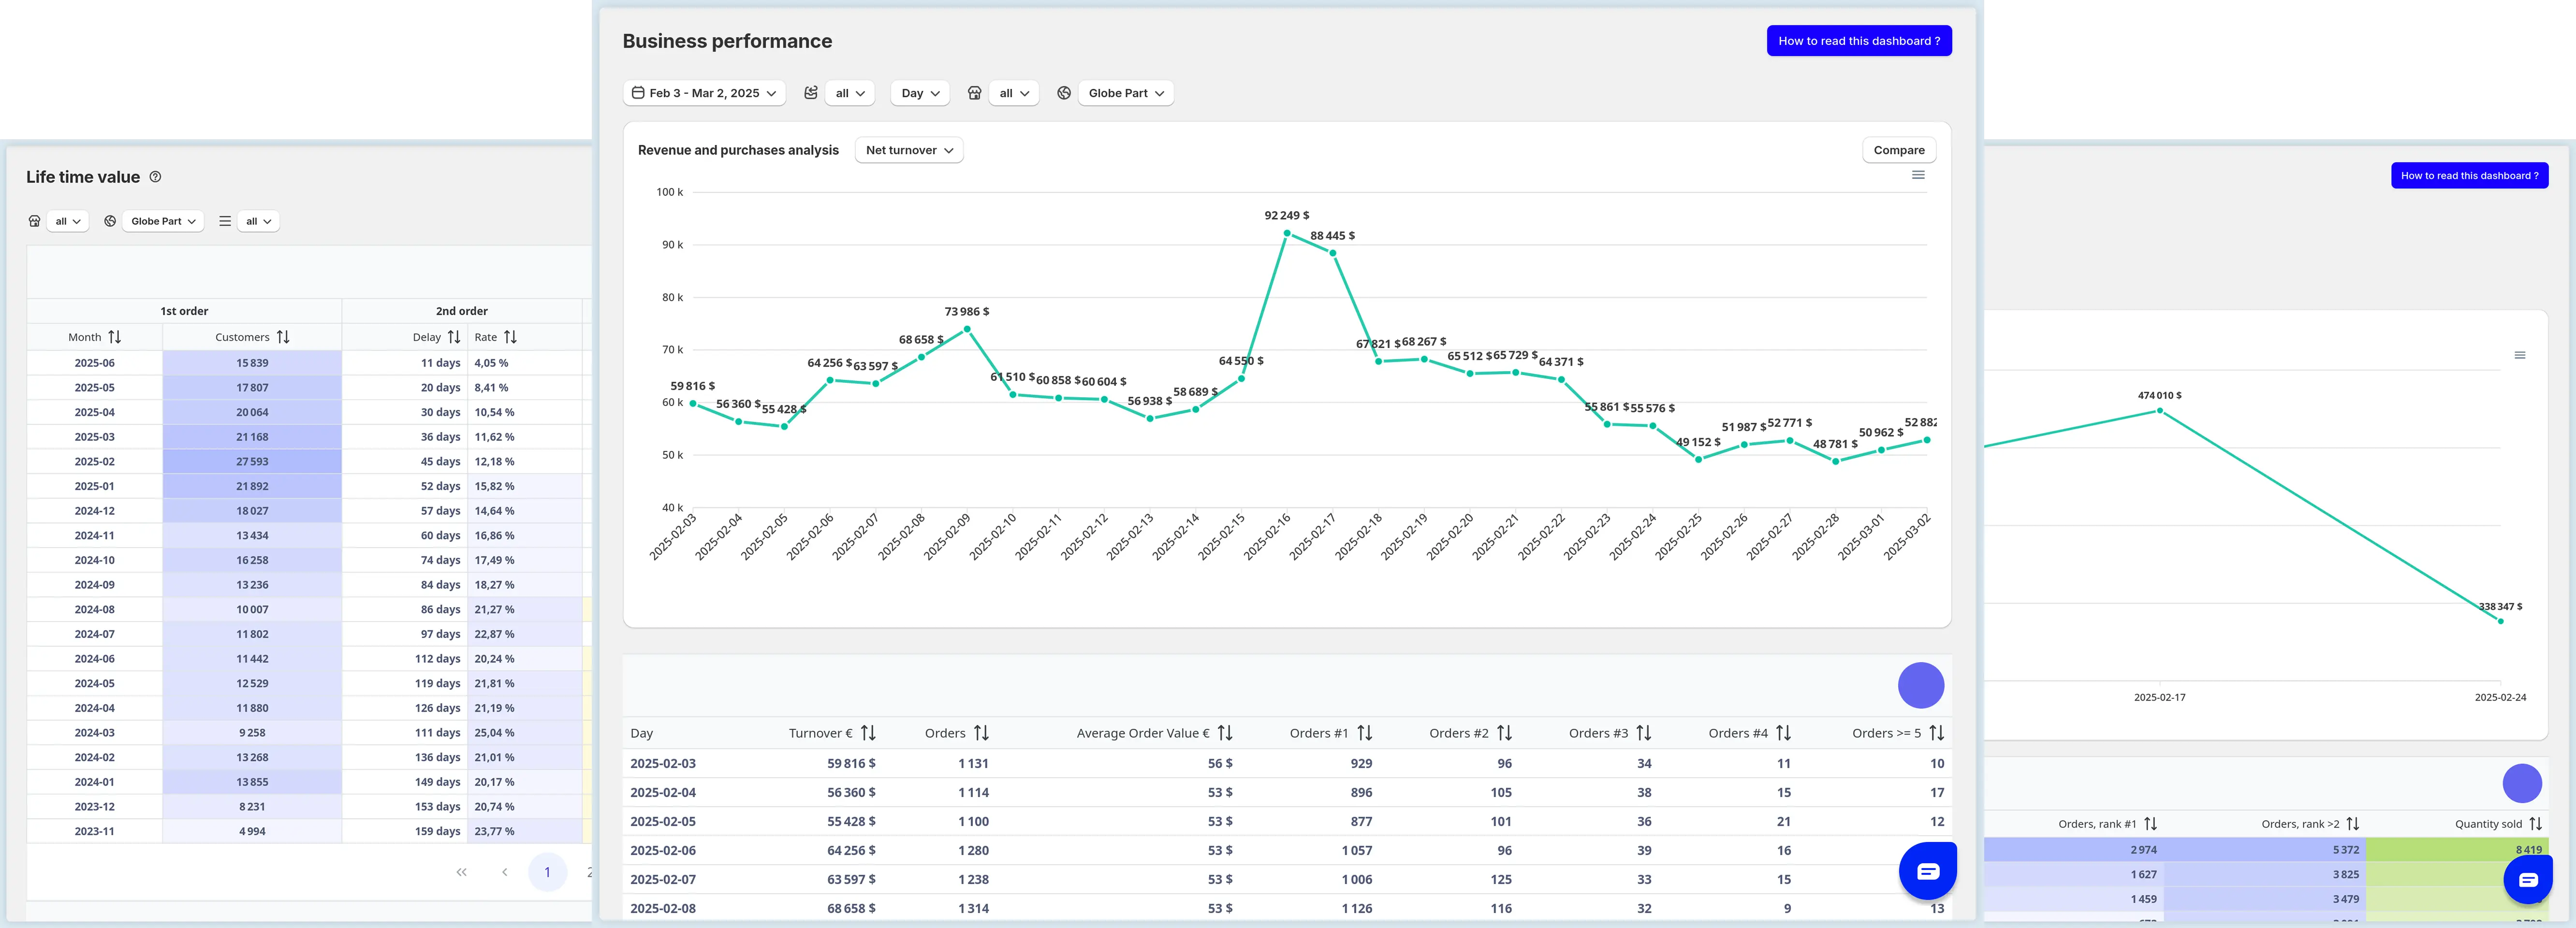Open the list all dropdown in Life time value
The height and width of the screenshot is (928, 2576).
(x=258, y=221)
